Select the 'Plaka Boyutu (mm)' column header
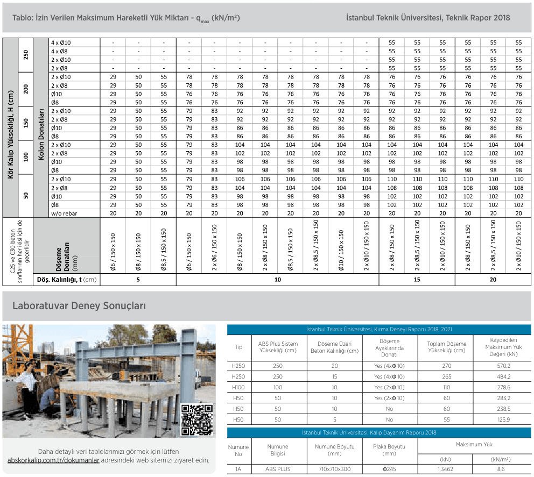This screenshot has height=477, width=534. pyautogui.click(x=389, y=450)
